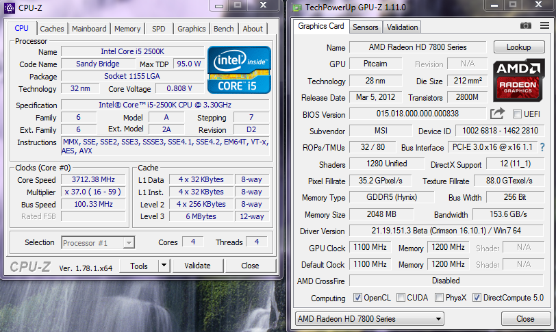
Task: Select the Memory tab in CPU-Z
Action: [127, 29]
